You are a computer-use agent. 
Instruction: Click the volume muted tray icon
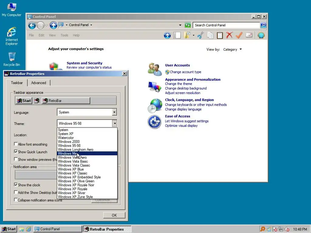(x=287, y=229)
